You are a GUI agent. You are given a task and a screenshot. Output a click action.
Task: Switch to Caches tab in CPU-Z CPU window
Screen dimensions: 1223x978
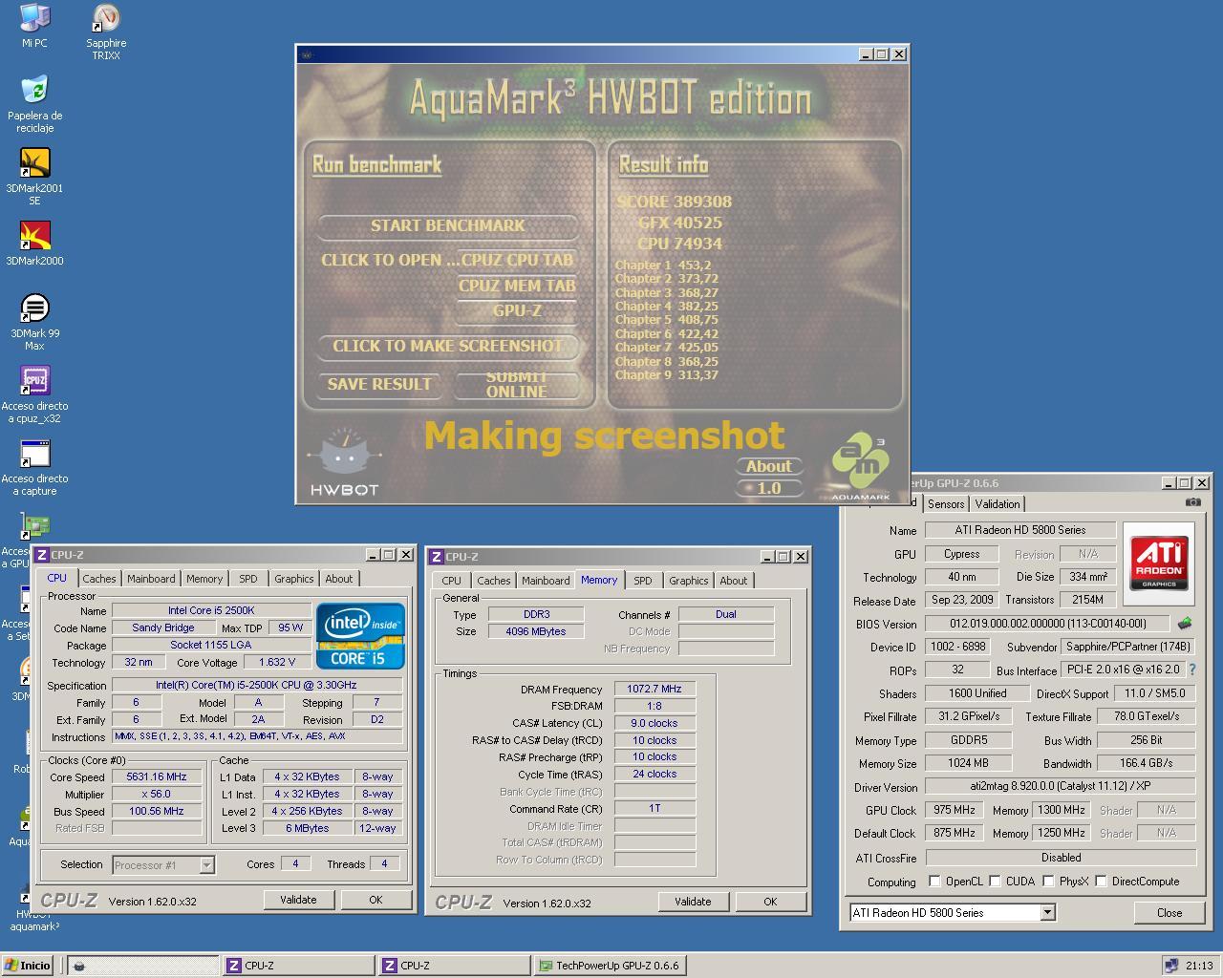pos(98,579)
